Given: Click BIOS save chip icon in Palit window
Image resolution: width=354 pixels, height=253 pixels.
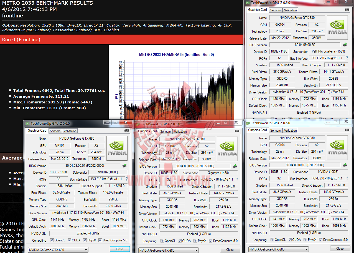Looking at the screenshot, I should point(345,45).
